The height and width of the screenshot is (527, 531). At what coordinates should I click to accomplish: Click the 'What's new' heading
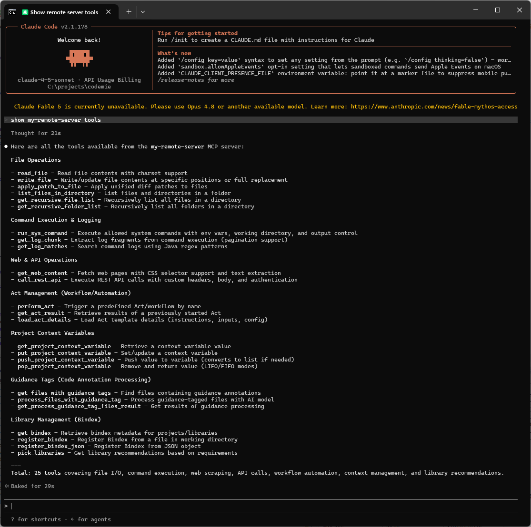pos(174,53)
